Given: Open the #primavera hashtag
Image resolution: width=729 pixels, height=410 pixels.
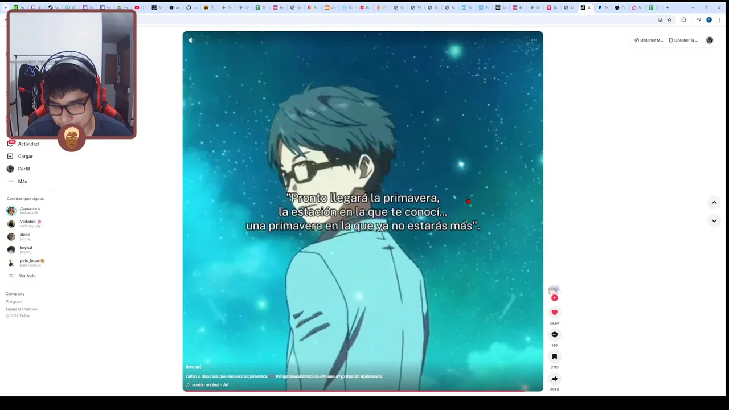Looking at the screenshot, I should click(x=371, y=376).
